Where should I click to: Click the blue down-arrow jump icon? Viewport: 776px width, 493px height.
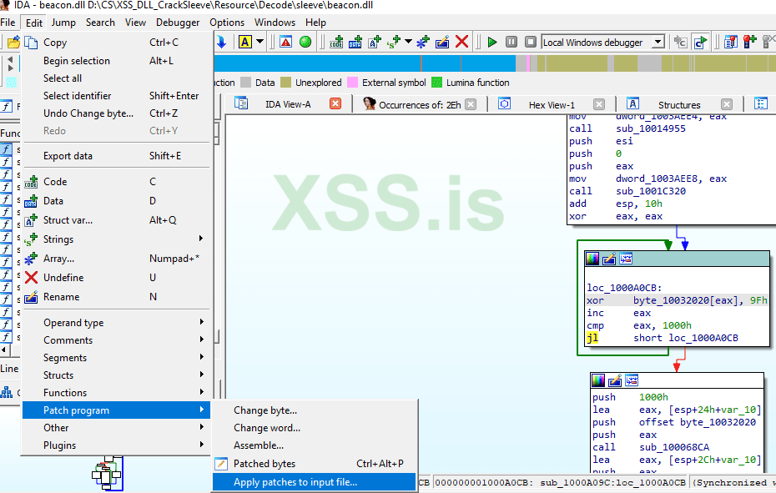[221, 42]
